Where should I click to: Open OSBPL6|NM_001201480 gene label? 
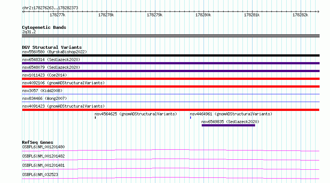coord(43,147)
